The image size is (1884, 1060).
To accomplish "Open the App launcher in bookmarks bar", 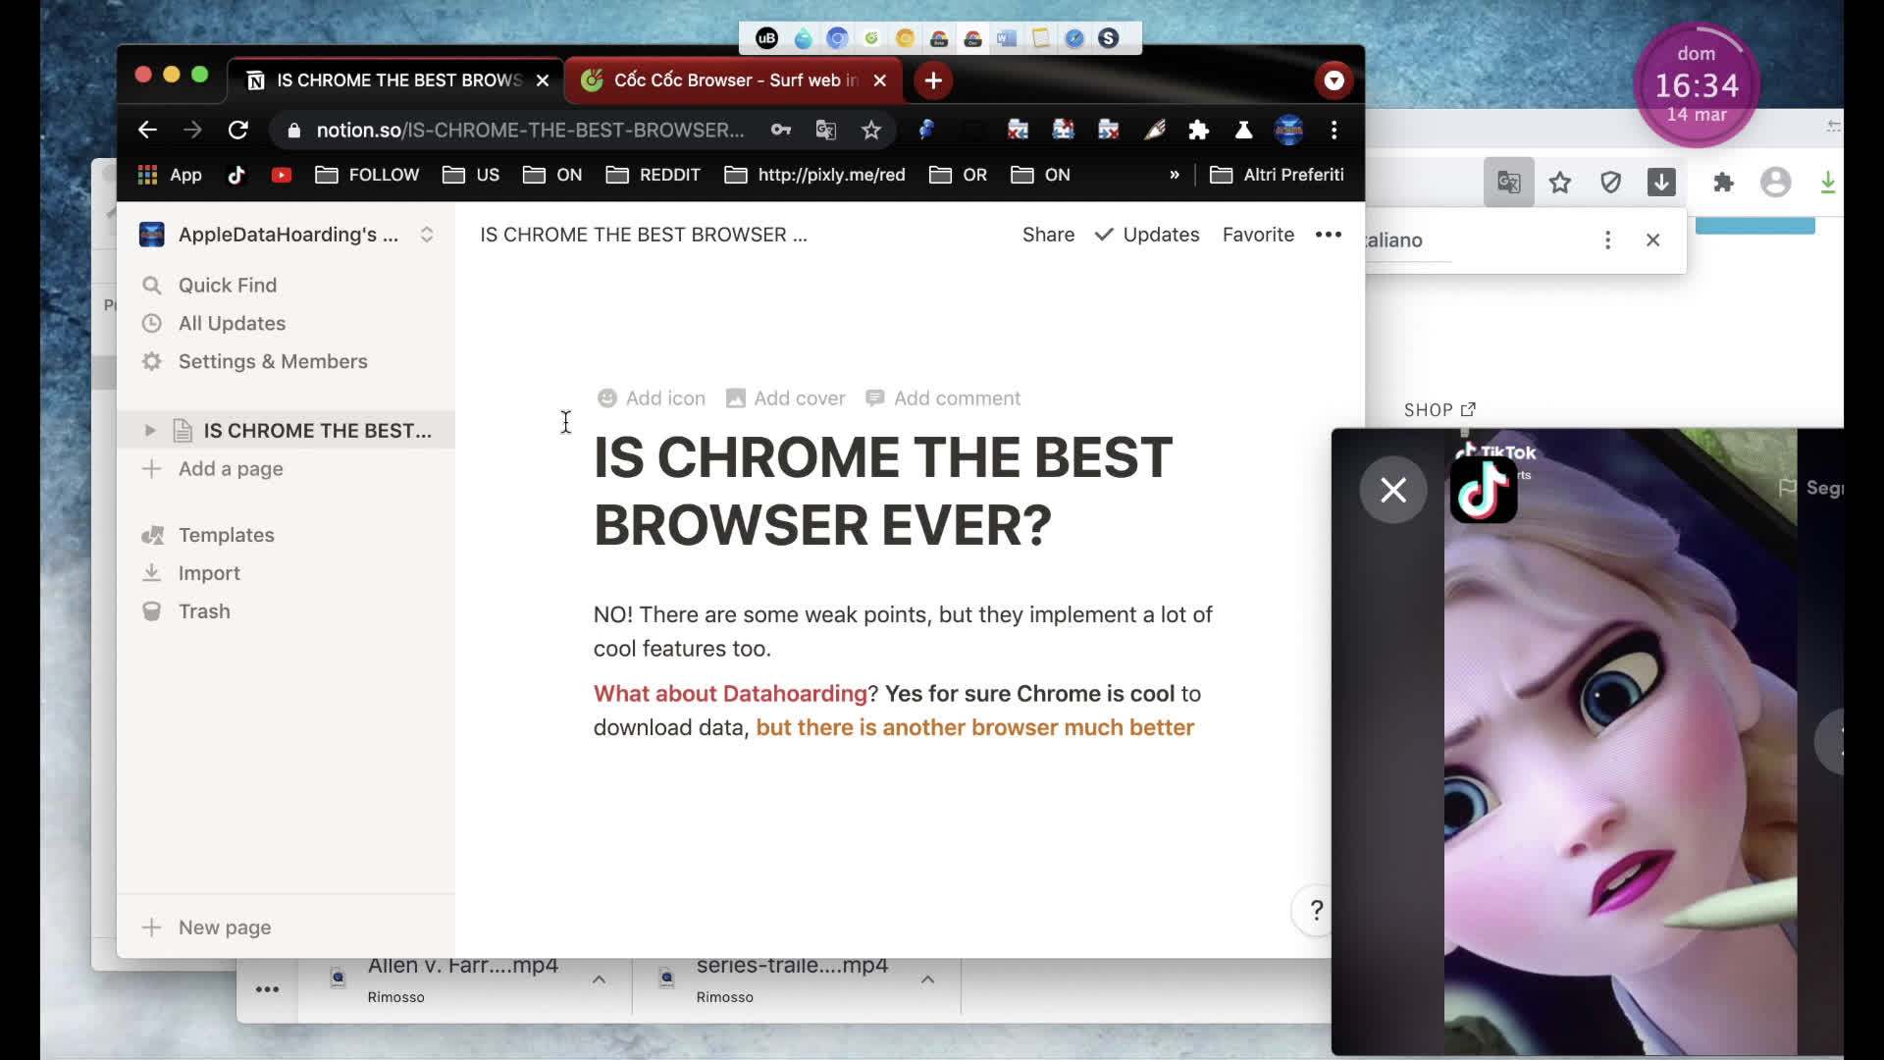I will click(x=170, y=175).
